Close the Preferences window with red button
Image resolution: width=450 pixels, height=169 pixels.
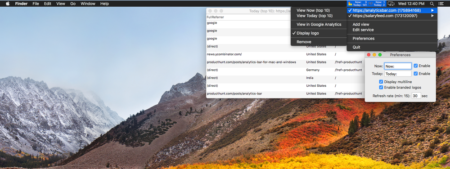pyautogui.click(x=369, y=55)
